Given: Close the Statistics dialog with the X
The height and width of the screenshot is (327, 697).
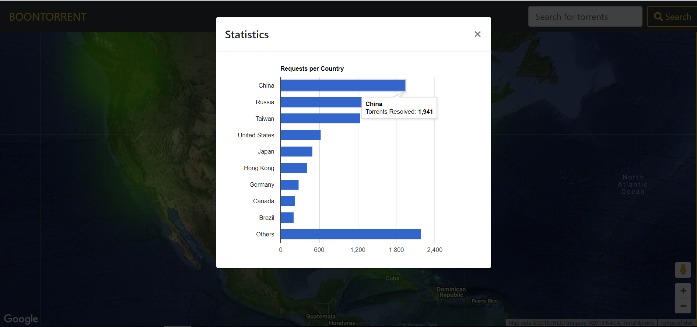Looking at the screenshot, I should tap(477, 34).
